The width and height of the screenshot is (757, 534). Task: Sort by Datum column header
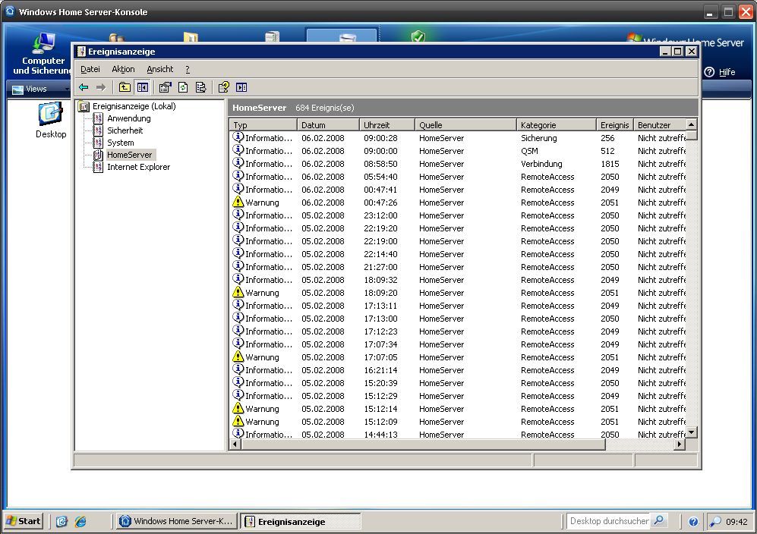(x=328, y=125)
